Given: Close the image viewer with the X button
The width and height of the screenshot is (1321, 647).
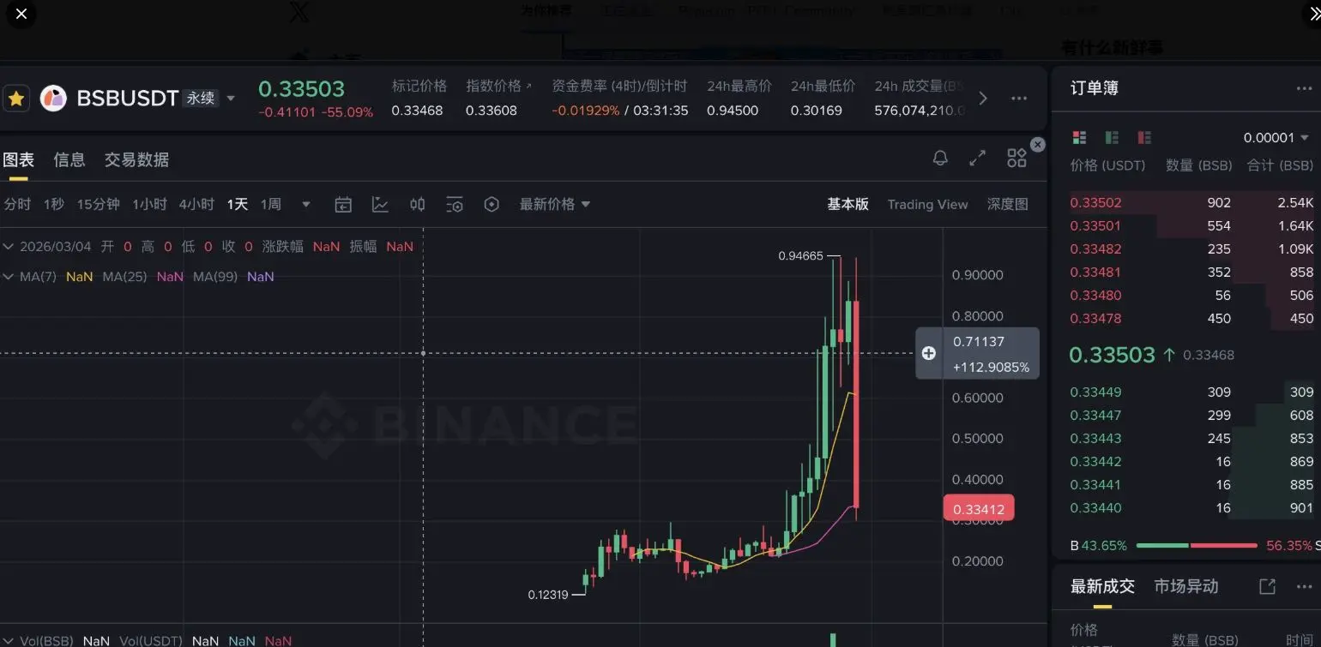Looking at the screenshot, I should (x=21, y=14).
